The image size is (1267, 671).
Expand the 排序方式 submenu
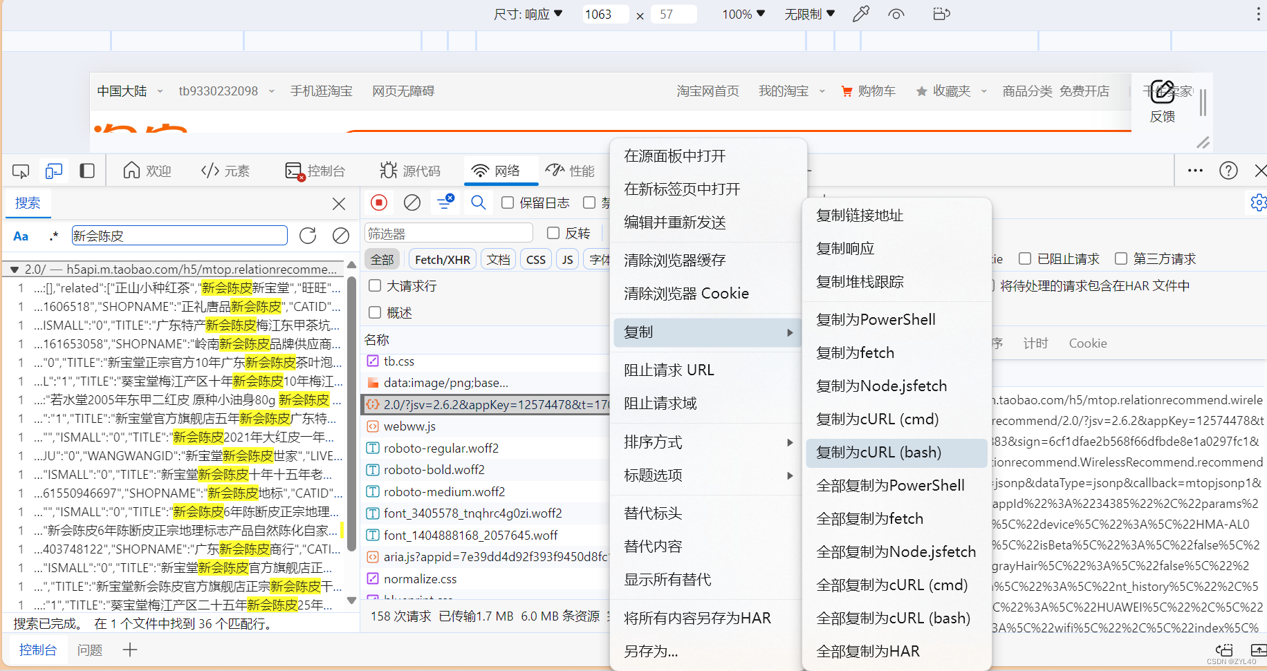tap(708, 442)
